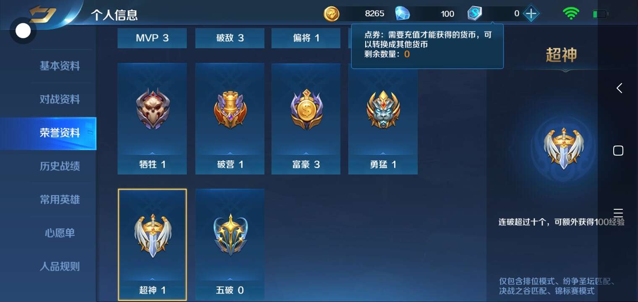This screenshot has width=638, height=302.
Task: Switch to the 历史战绩 tab
Action: point(60,166)
